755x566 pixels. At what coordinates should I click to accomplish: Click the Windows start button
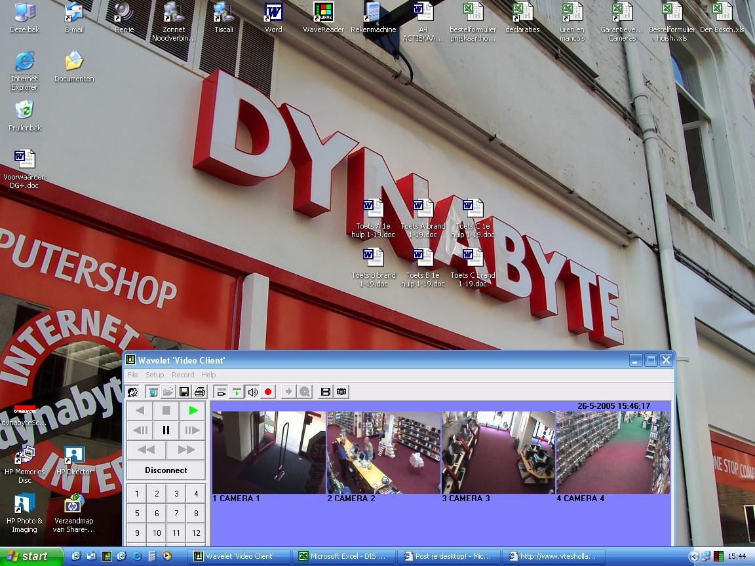(x=31, y=556)
